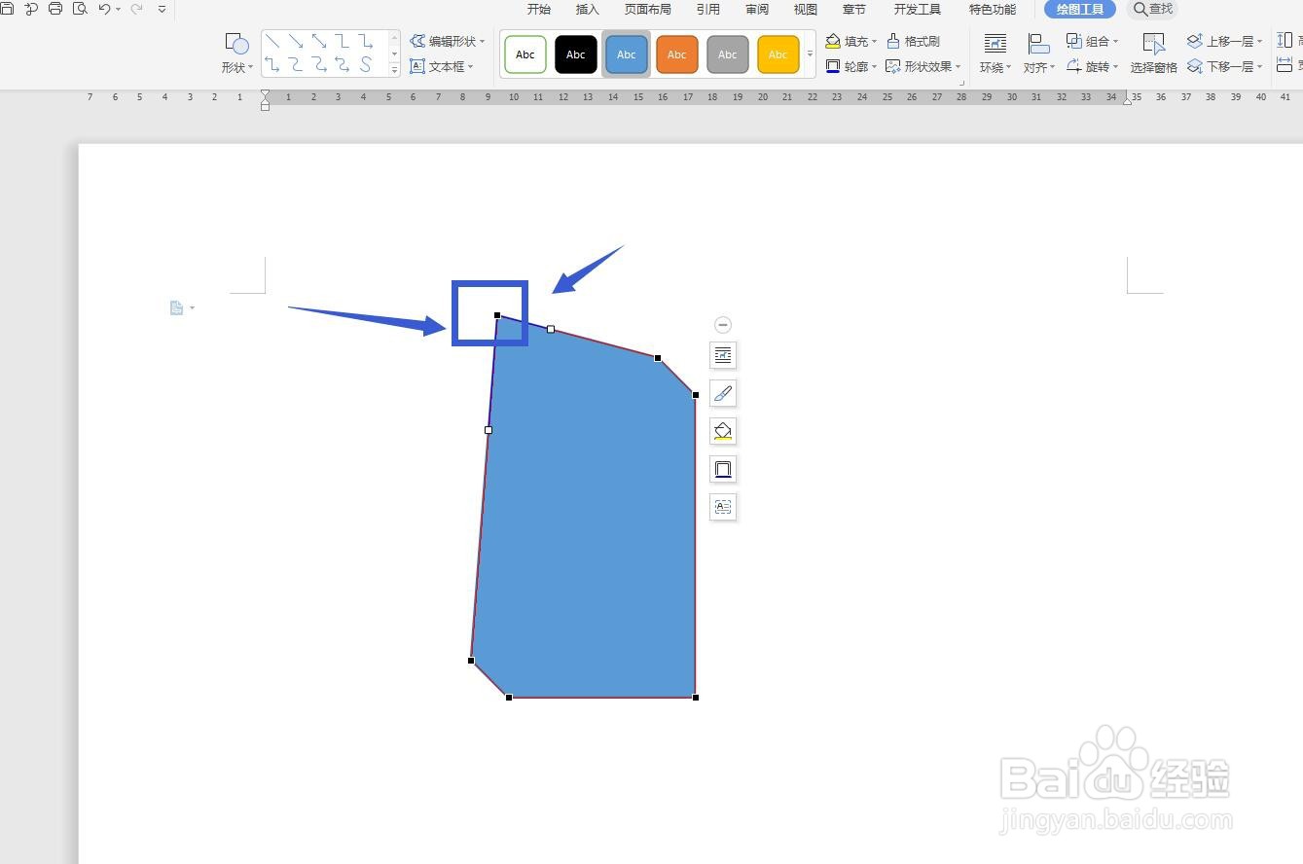Viewport: 1303px width, 864px height.
Task: Switch to 视图 (View) tab
Action: point(806,10)
